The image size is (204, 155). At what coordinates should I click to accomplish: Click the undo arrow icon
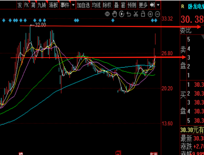pos(129,14)
